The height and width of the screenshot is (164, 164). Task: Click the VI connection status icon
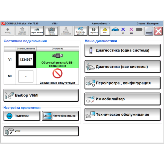123,30
